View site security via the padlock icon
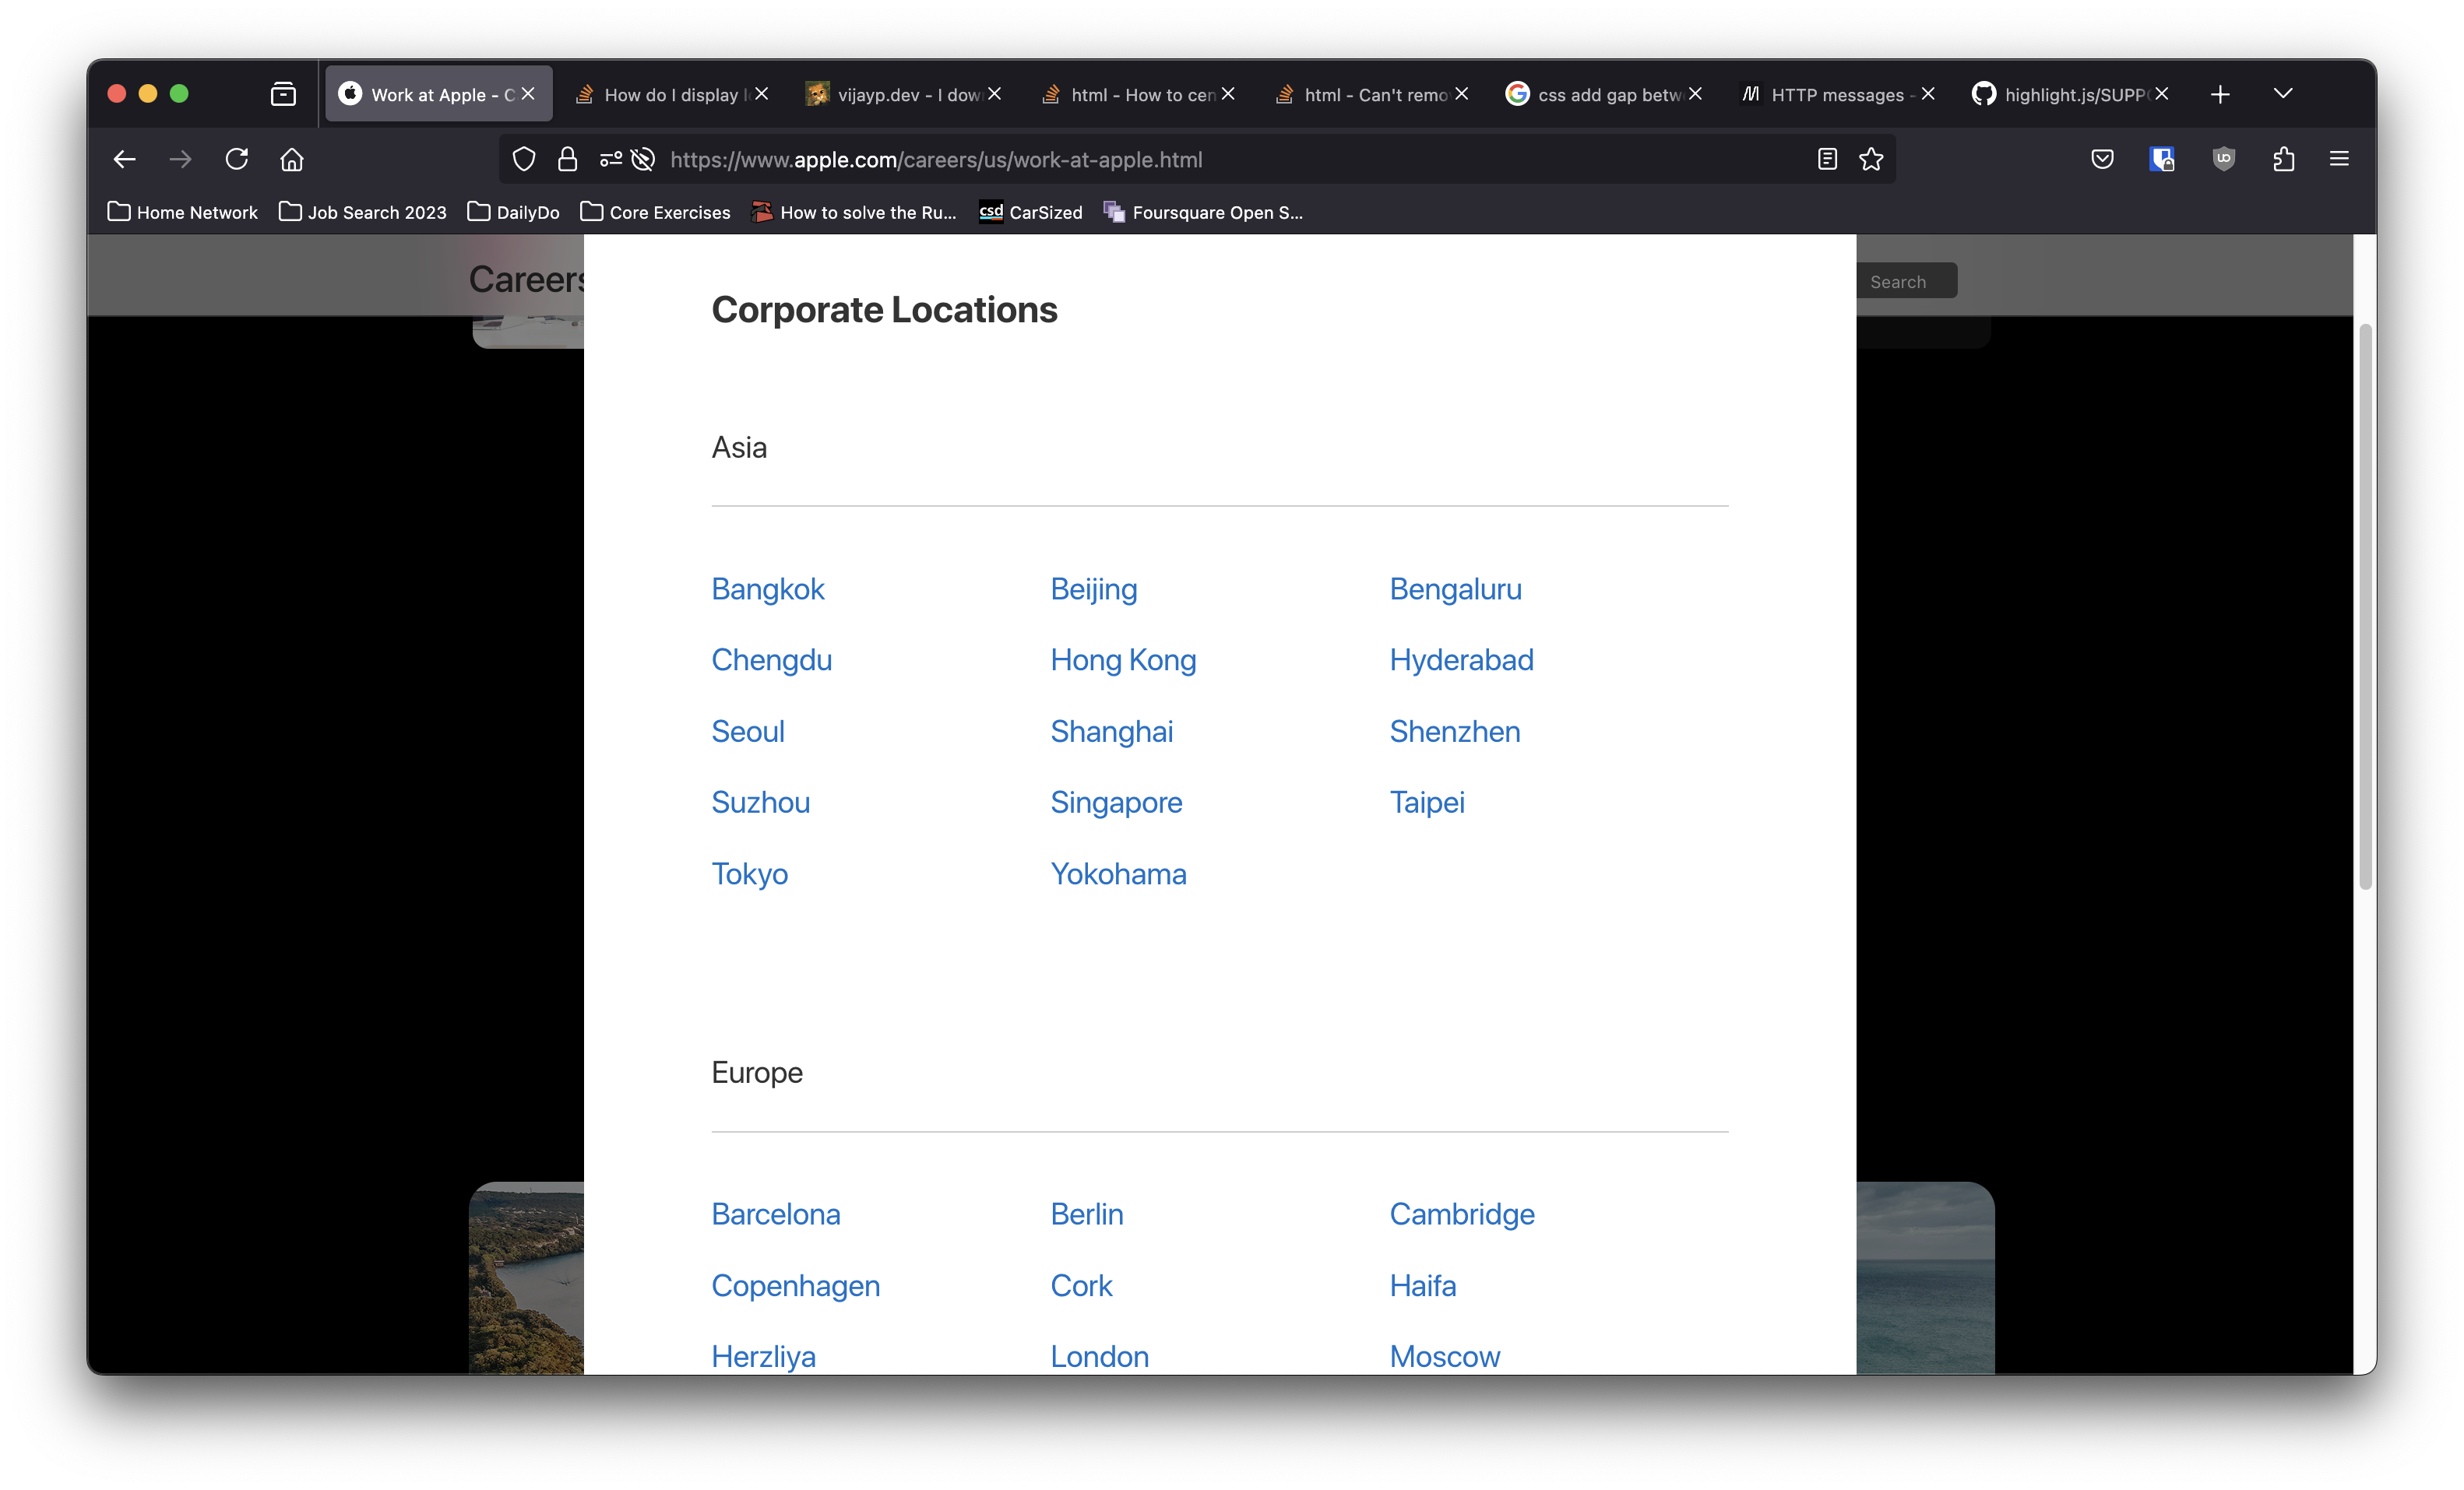Viewport: 2464px width, 1490px height. pos(567,159)
